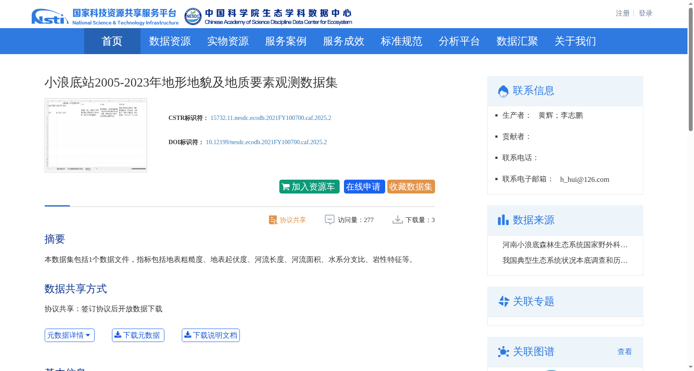Click the 联系信息 person icon
The height and width of the screenshot is (371, 694).
(503, 91)
